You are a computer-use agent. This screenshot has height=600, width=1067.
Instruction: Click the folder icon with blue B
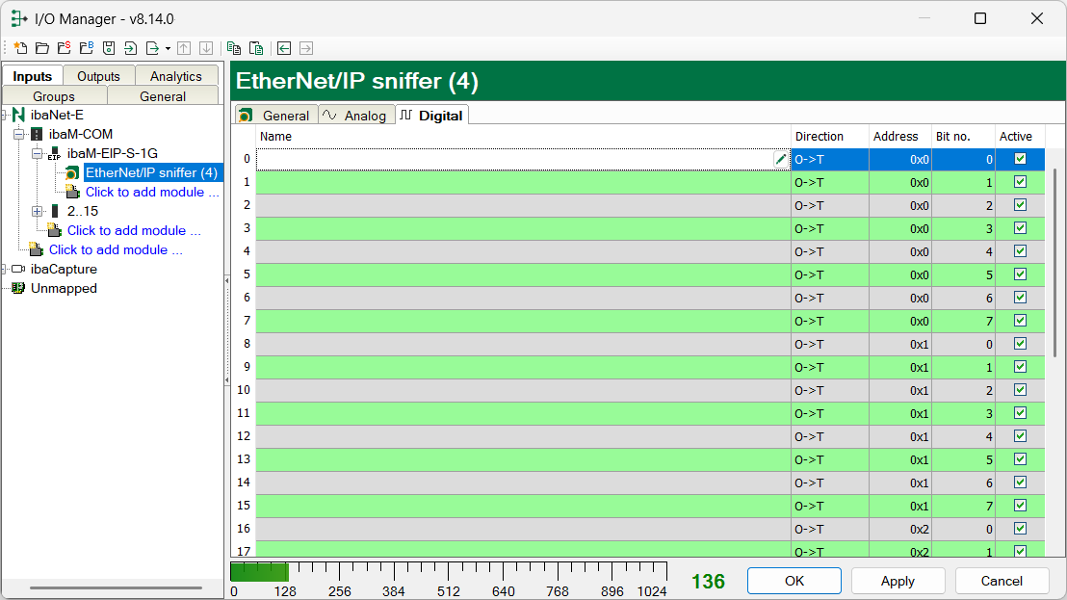[87, 48]
